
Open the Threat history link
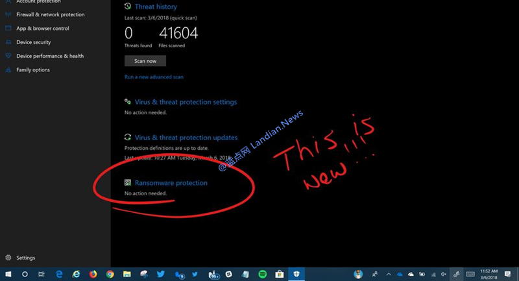156,6
